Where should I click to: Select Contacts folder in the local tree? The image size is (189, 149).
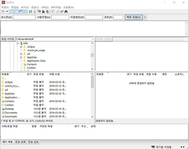32,64
